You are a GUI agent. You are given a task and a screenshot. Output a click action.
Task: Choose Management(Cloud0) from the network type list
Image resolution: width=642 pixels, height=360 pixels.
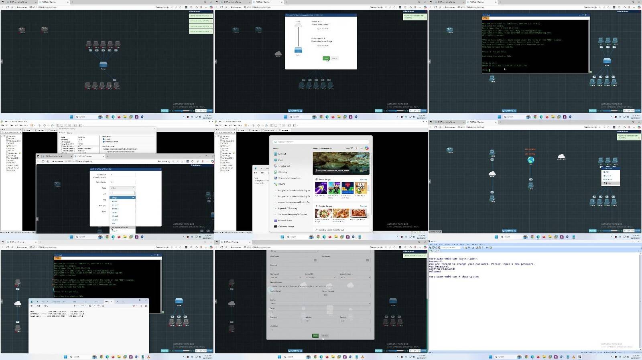click(x=120, y=227)
